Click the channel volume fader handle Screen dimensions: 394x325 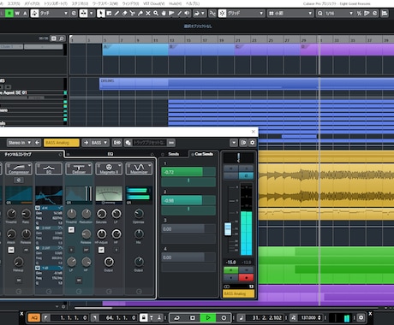[x=228, y=229]
